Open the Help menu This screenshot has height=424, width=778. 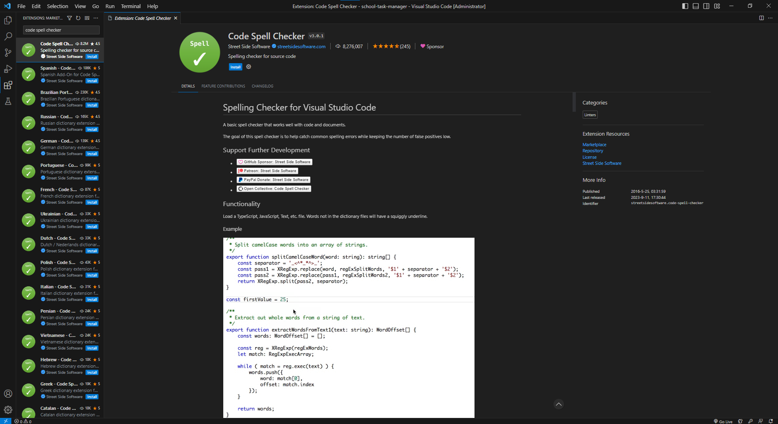[152, 6]
